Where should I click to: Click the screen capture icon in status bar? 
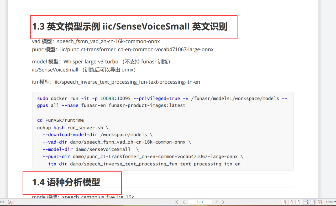click(x=10, y=202)
